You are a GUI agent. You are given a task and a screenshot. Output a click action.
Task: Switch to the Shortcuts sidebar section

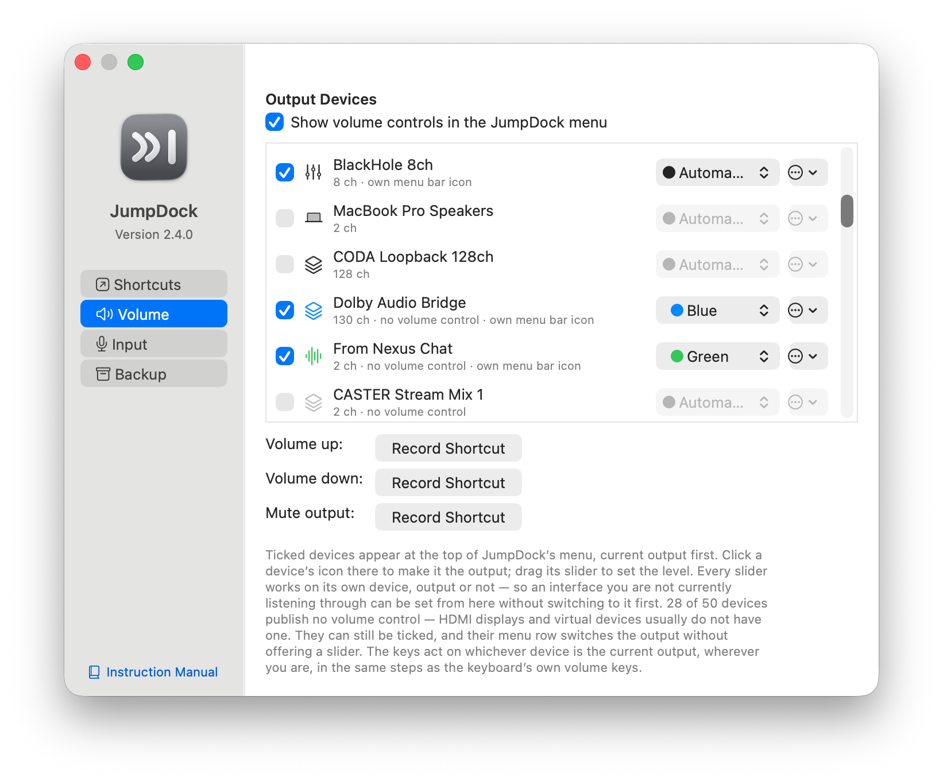154,284
